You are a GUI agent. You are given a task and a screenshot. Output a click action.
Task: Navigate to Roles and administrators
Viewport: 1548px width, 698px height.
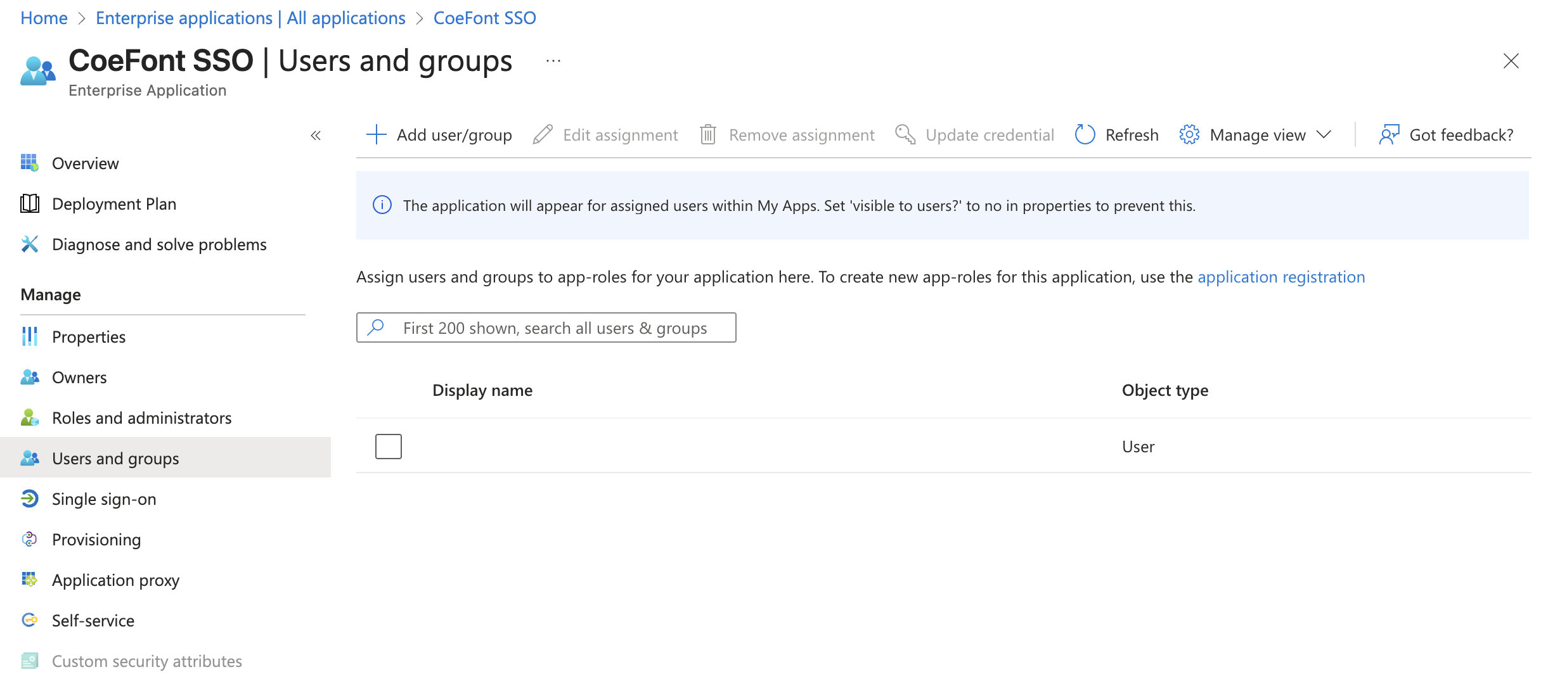[x=142, y=418]
